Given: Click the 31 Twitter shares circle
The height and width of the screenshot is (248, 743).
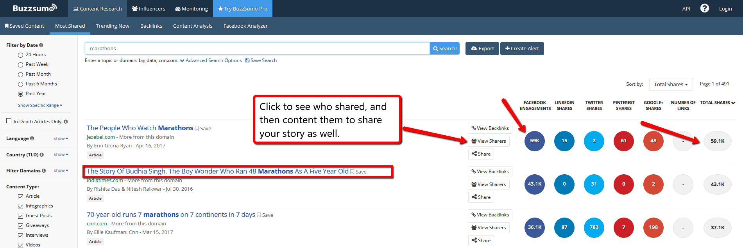Looking at the screenshot, I should click(594, 184).
